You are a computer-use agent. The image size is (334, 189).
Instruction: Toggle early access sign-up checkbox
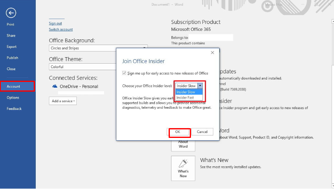pyautogui.click(x=124, y=73)
